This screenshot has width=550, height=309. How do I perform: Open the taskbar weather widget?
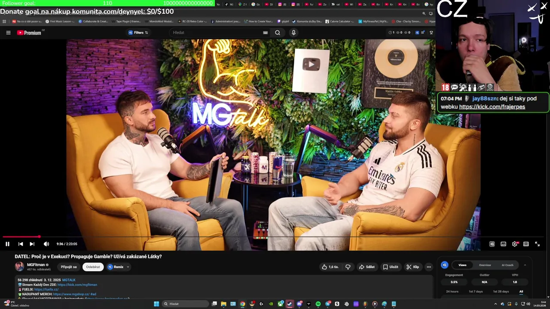pos(16,304)
